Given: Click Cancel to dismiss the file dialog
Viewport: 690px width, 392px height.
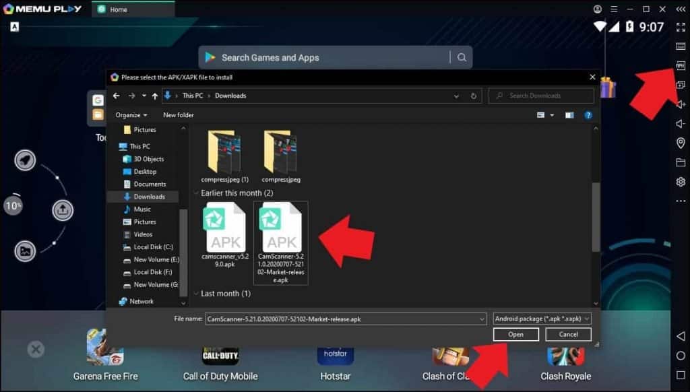Looking at the screenshot, I should (x=568, y=334).
